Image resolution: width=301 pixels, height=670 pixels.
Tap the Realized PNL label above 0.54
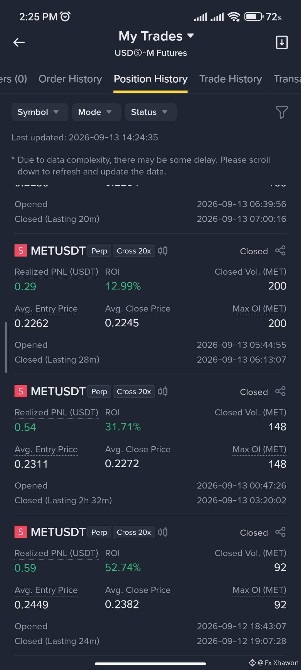coord(56,412)
